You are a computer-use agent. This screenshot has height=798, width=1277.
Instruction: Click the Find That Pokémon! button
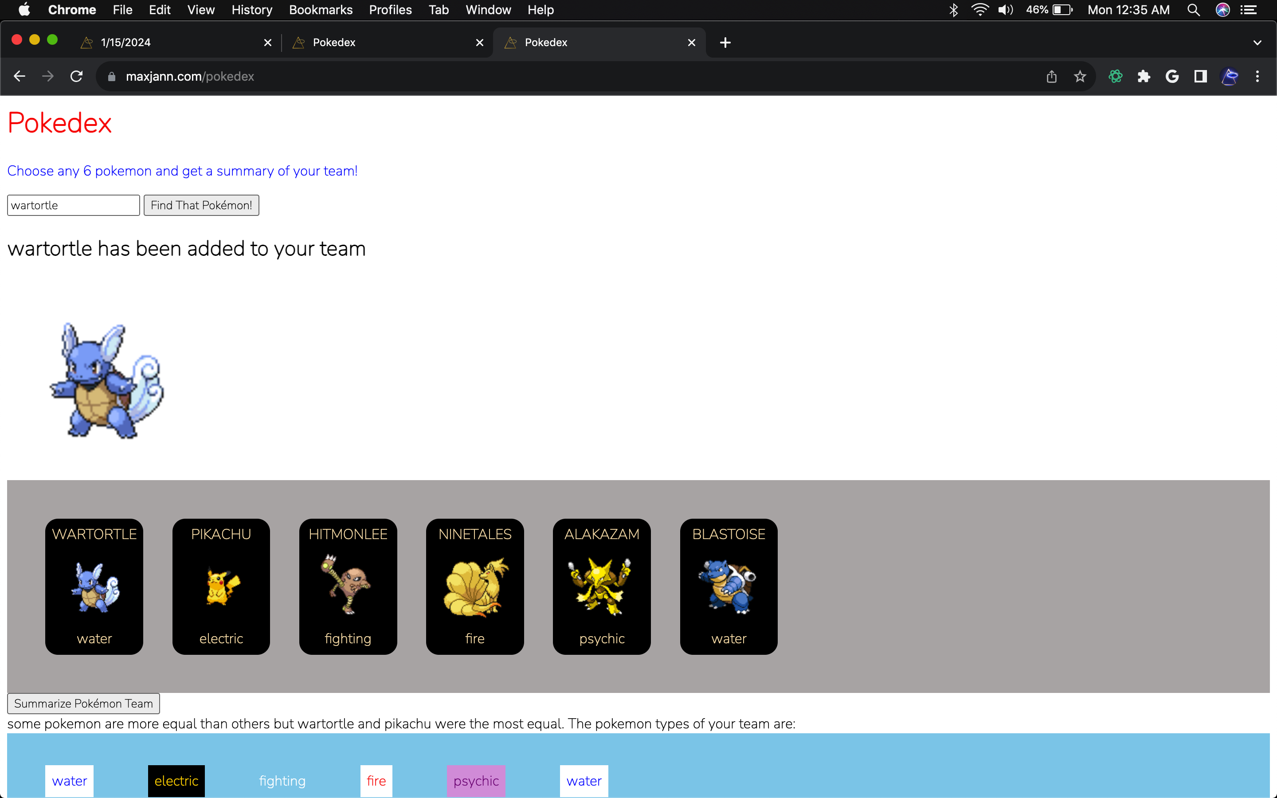click(x=202, y=205)
